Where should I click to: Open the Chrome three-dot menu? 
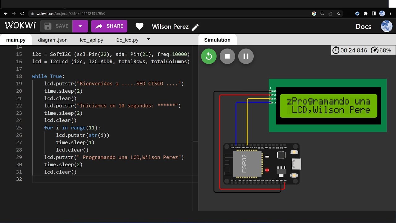[391, 14]
